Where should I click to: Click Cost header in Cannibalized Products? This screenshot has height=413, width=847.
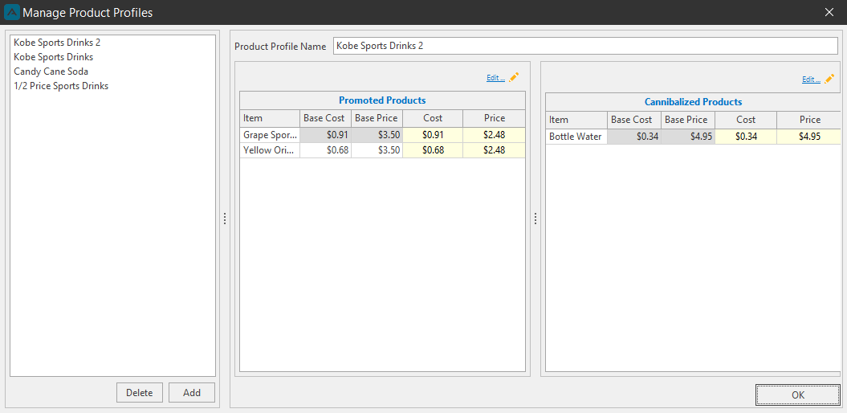point(746,120)
